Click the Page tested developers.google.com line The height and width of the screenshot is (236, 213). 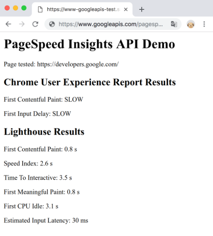point(61,64)
